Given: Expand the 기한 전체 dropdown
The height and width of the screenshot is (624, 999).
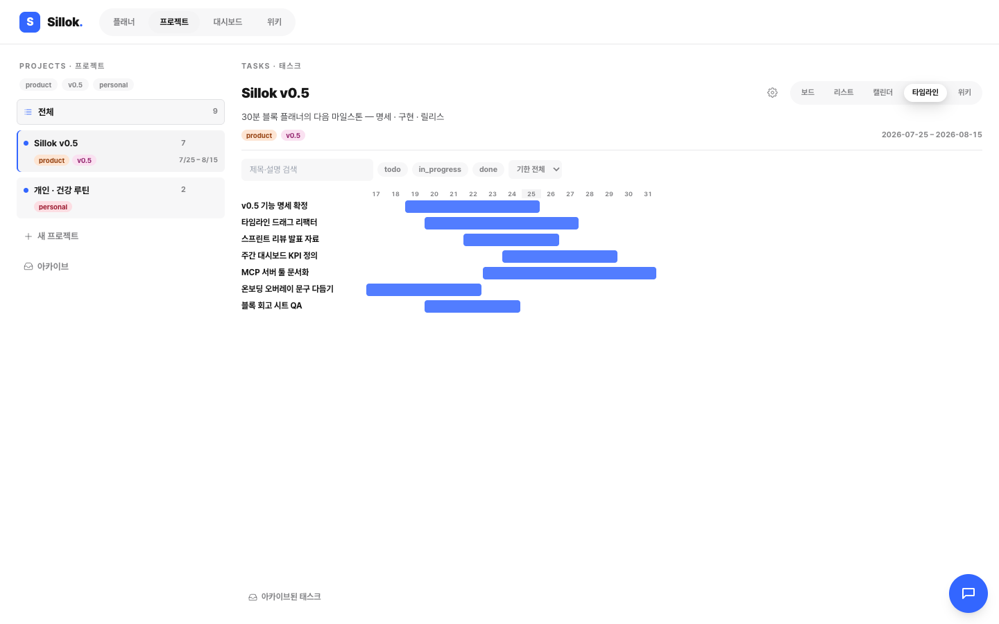Looking at the screenshot, I should (x=535, y=170).
